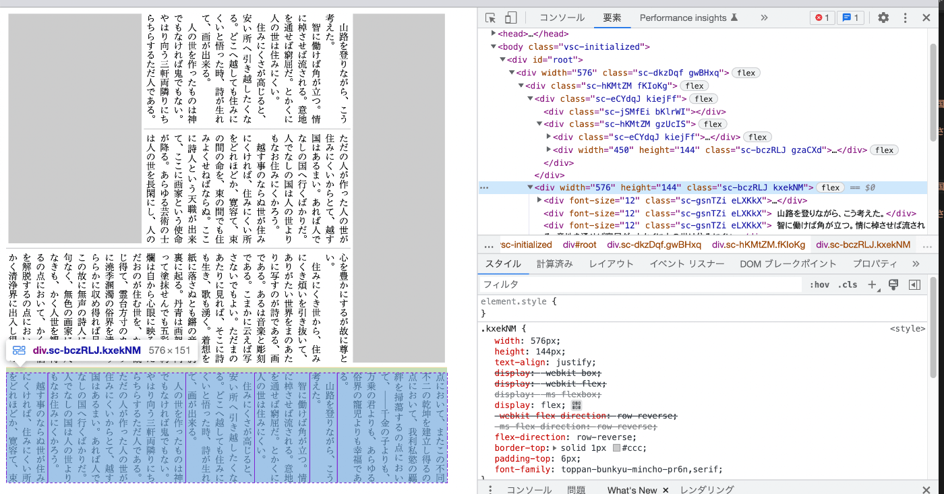Open the flexbox editor icon beside display flex
The width and height of the screenshot is (944, 494).
pyautogui.click(x=577, y=405)
